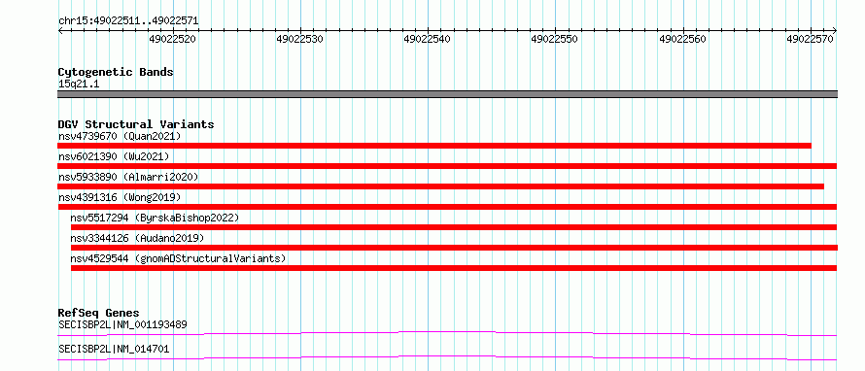Click ruler position 49022530
This screenshot has height=371, width=865.
pyautogui.click(x=299, y=39)
